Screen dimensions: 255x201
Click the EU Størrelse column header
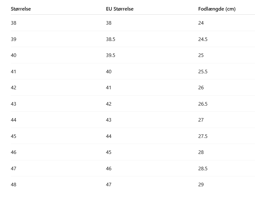point(119,9)
